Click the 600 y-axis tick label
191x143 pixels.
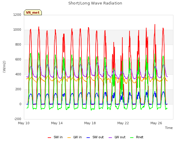tap(18, 60)
